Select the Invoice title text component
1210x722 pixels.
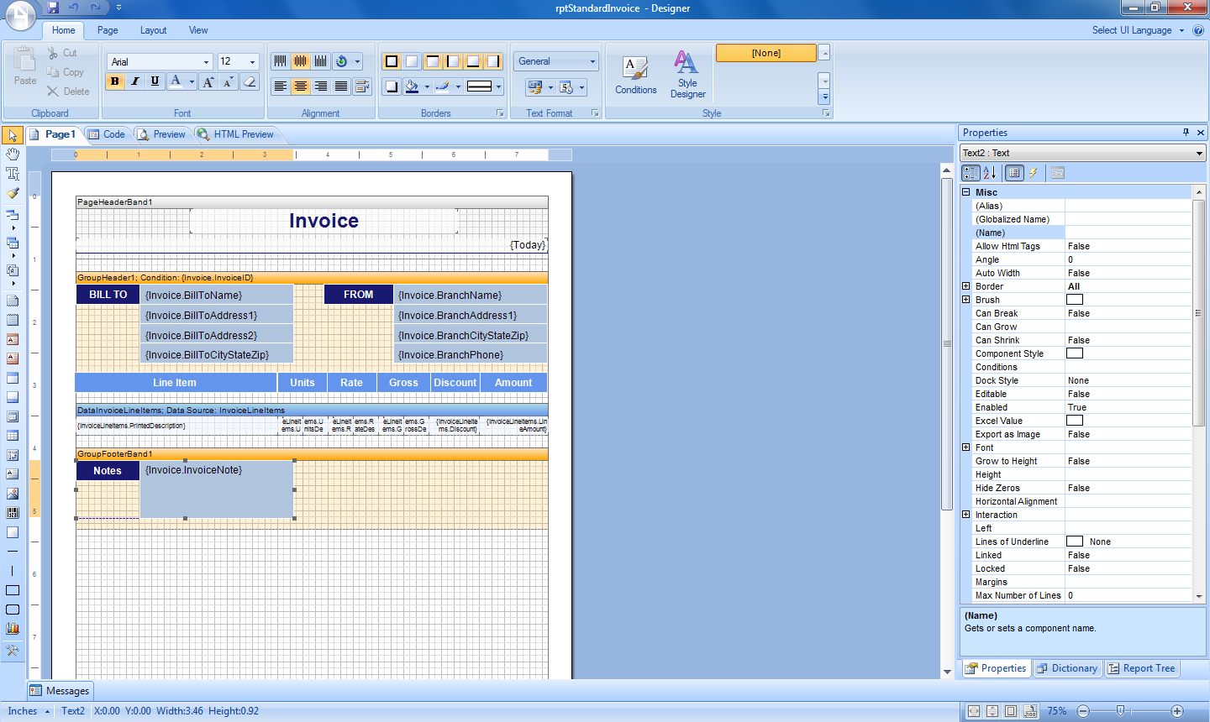pos(324,221)
